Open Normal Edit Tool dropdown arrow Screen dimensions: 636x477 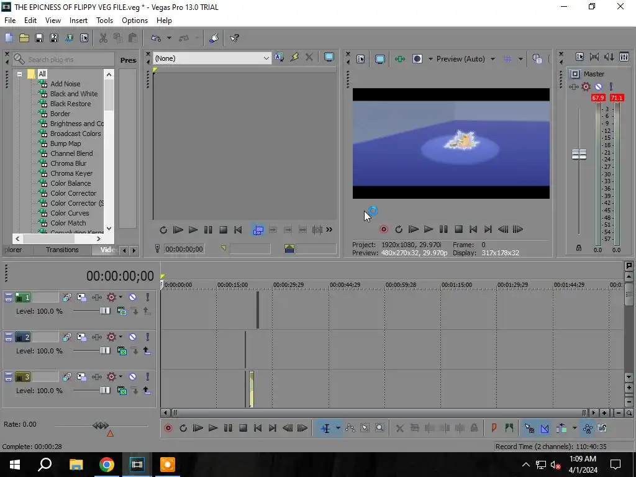pos(338,428)
